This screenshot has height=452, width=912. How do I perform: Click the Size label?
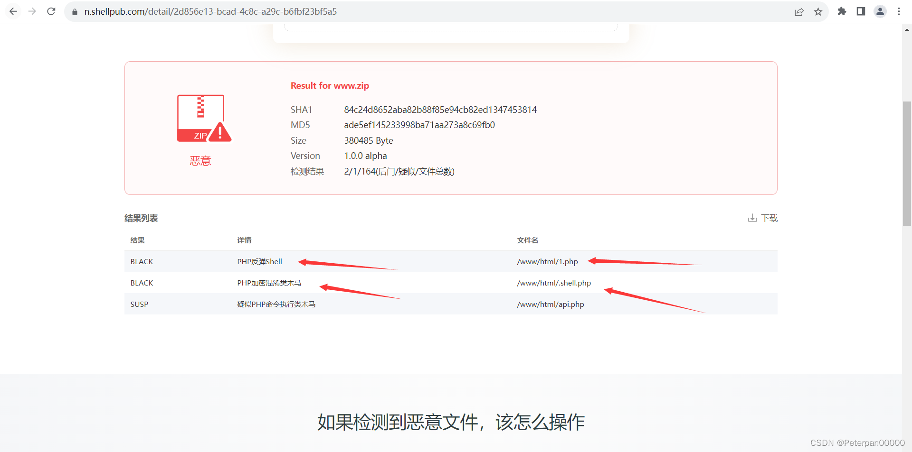coord(298,140)
